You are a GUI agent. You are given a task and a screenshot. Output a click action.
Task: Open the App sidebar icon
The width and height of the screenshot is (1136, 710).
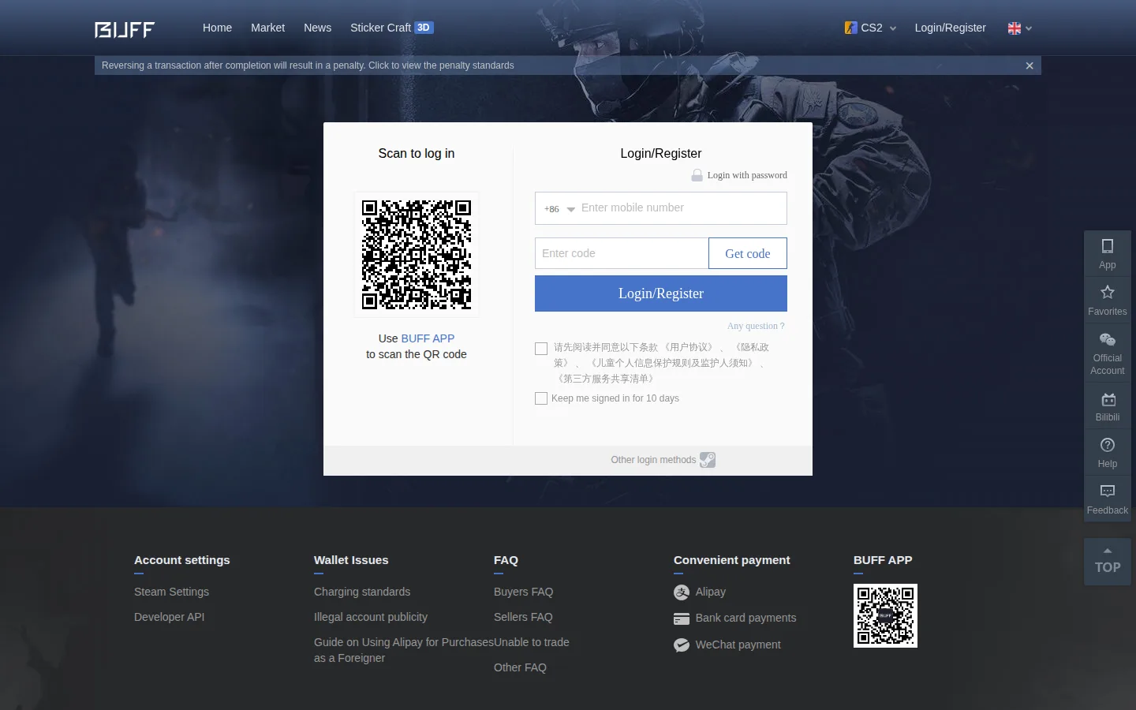tap(1108, 254)
